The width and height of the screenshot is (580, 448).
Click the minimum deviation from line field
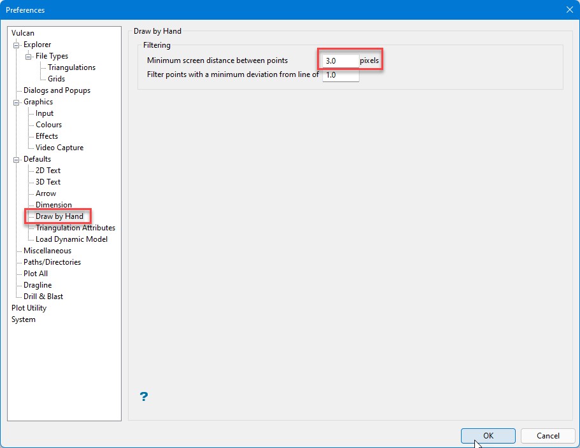[x=341, y=75]
